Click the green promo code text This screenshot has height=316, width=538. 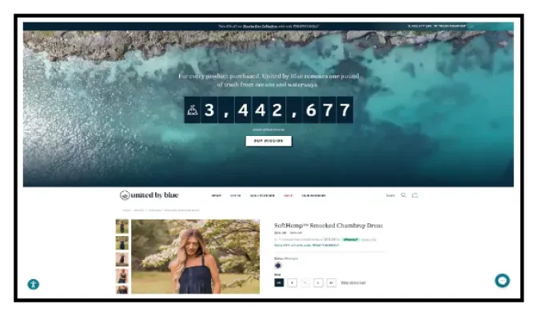(306, 246)
